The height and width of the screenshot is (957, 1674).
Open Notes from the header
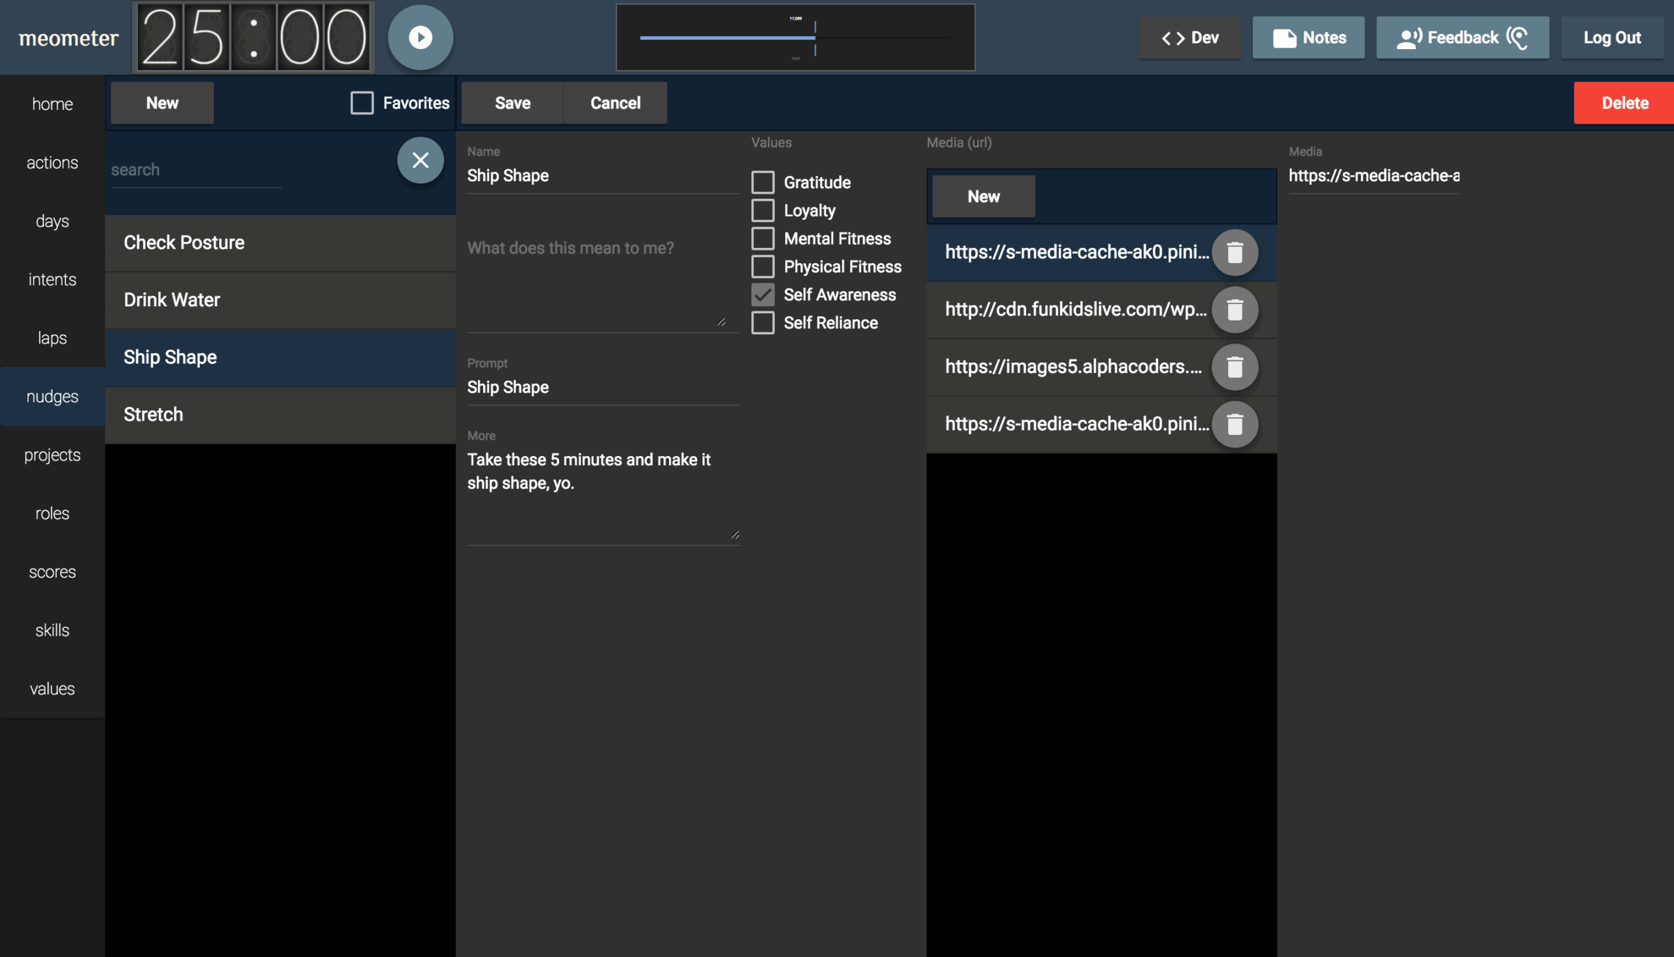tap(1308, 37)
